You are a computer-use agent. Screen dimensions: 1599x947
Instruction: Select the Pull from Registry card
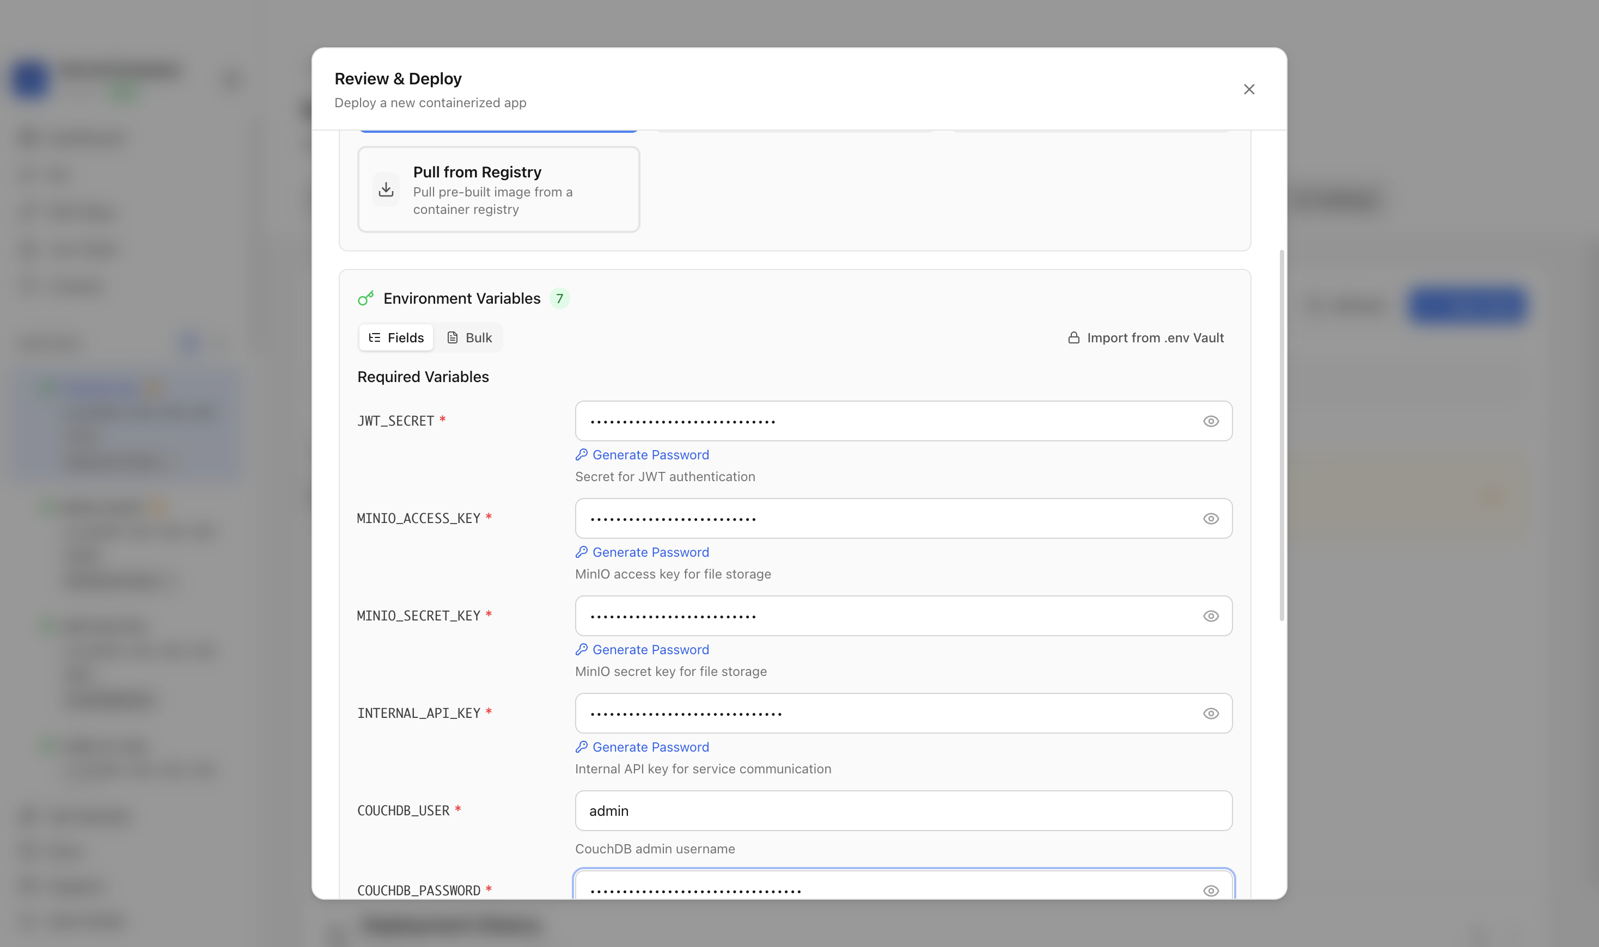pyautogui.click(x=499, y=189)
